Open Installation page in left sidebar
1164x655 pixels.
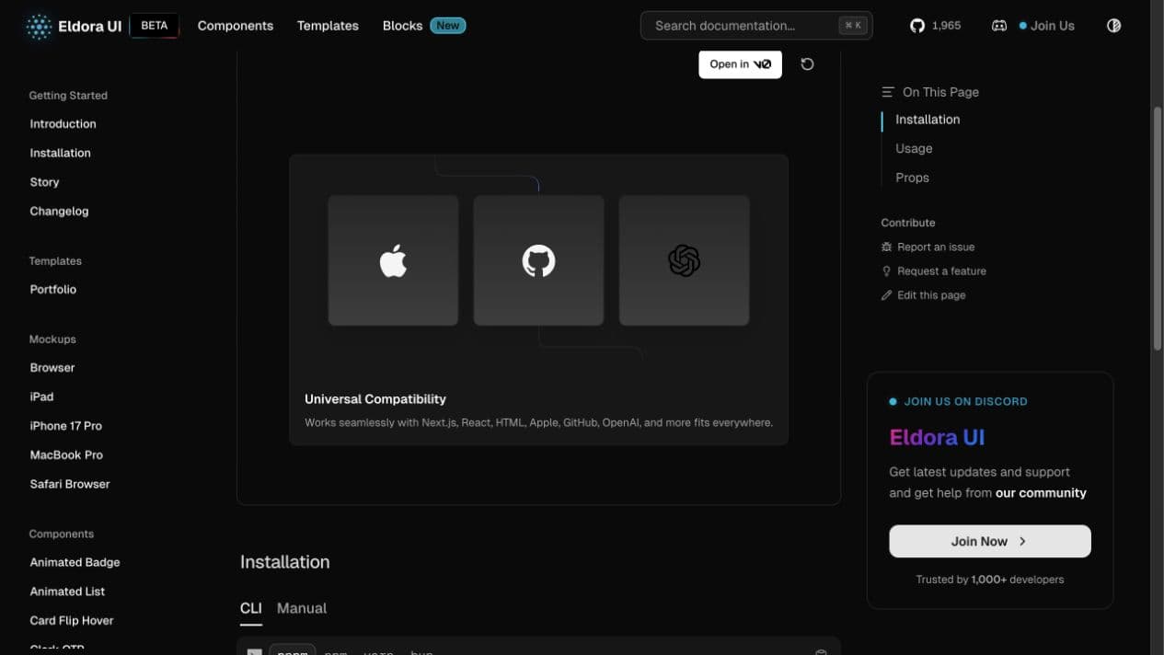60,153
